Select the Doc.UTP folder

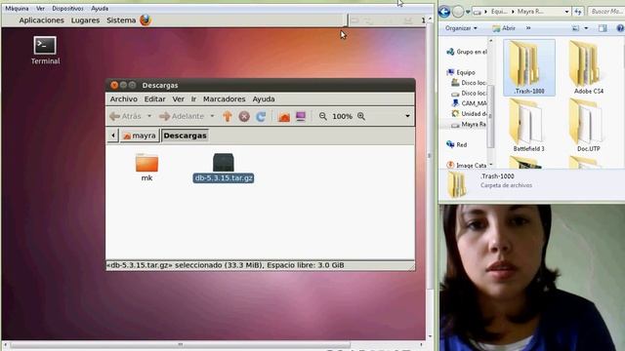click(588, 125)
